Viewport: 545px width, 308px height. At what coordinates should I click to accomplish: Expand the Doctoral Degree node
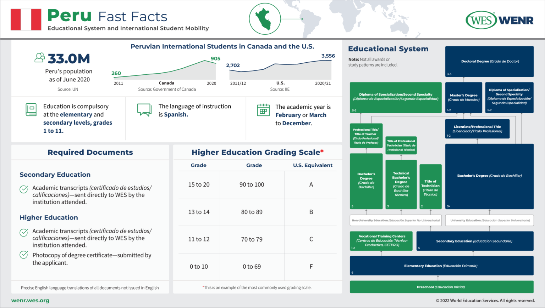[x=489, y=61]
